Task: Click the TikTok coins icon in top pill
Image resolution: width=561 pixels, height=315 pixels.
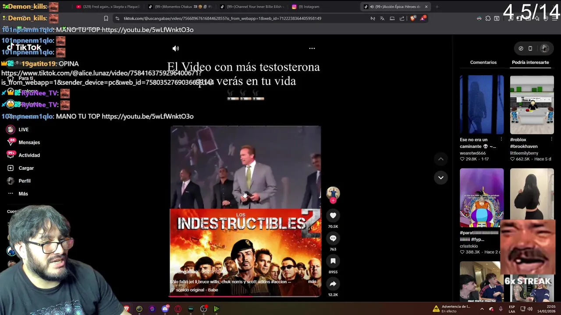Action: point(521,49)
